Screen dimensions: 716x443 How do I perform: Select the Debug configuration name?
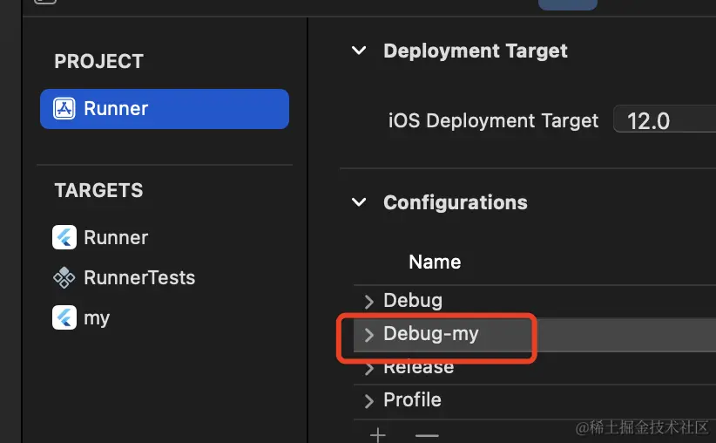(413, 300)
